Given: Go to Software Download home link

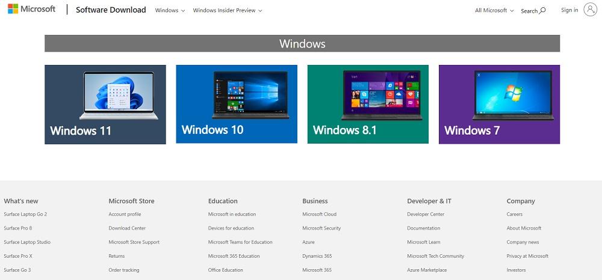Looking at the screenshot, I should pyautogui.click(x=111, y=10).
